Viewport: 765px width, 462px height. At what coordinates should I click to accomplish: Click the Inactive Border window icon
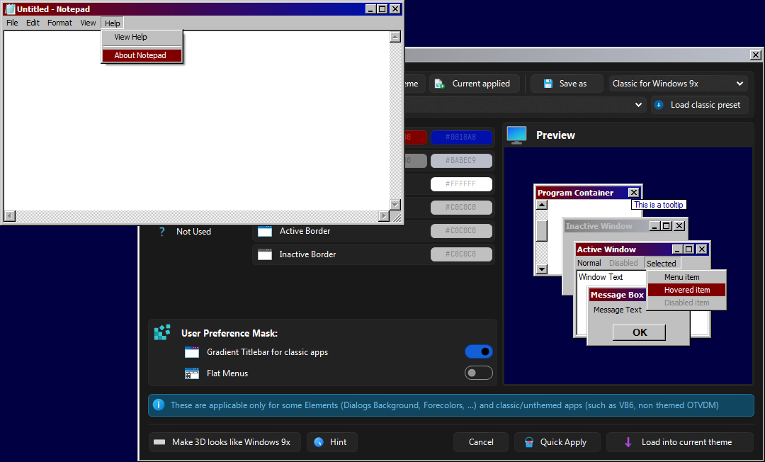point(265,254)
